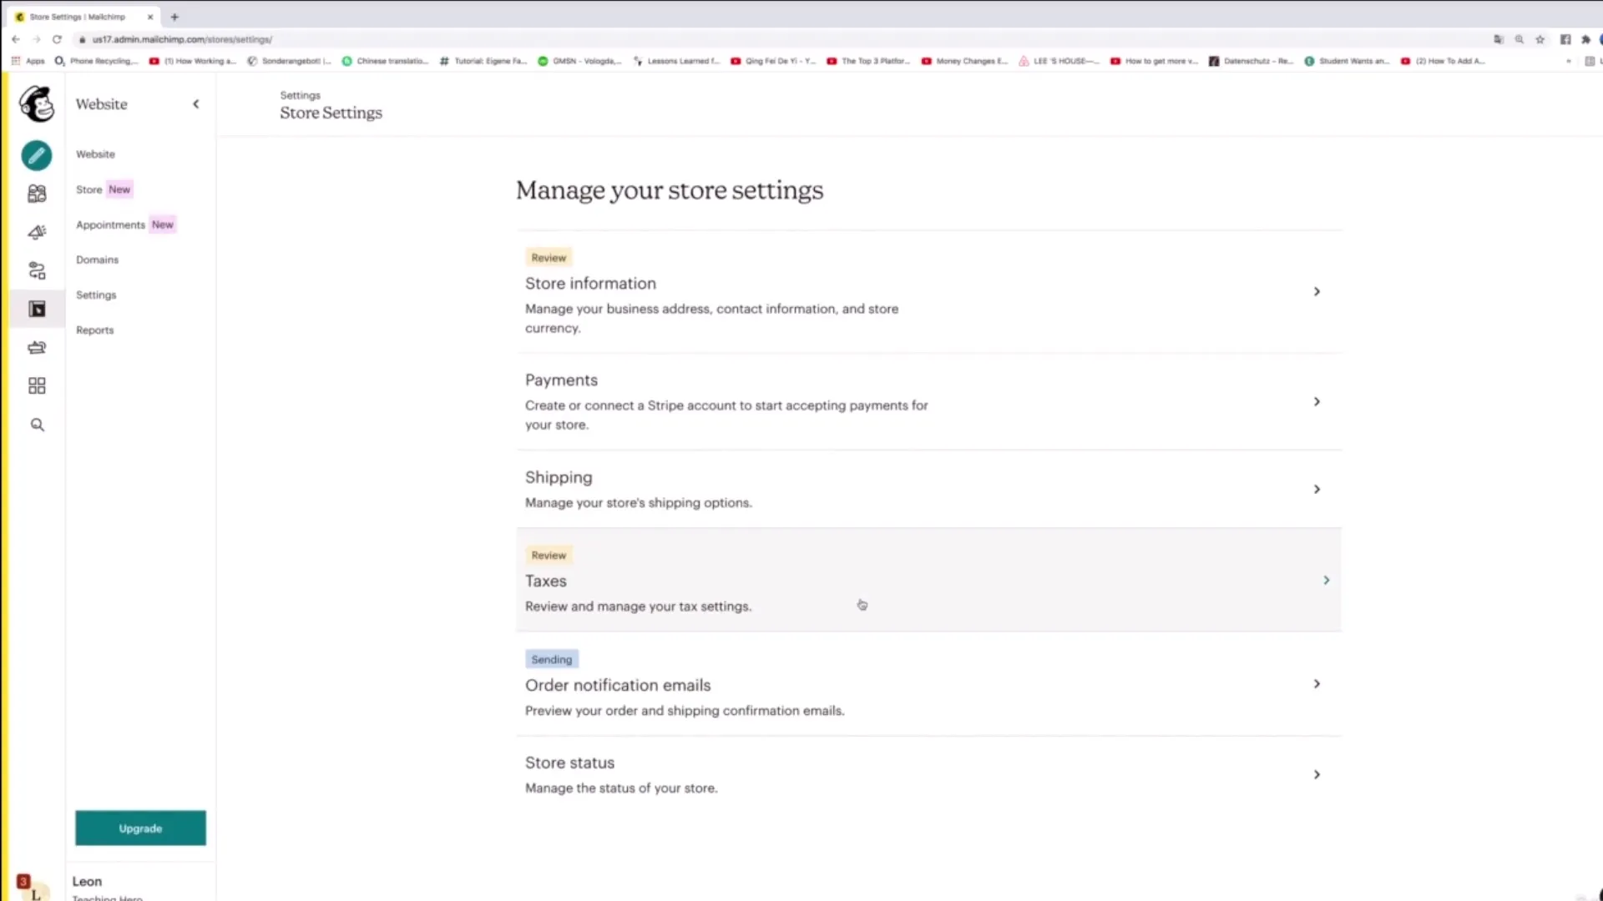Click the address bar URL
The width and height of the screenshot is (1603, 901).
(182, 39)
